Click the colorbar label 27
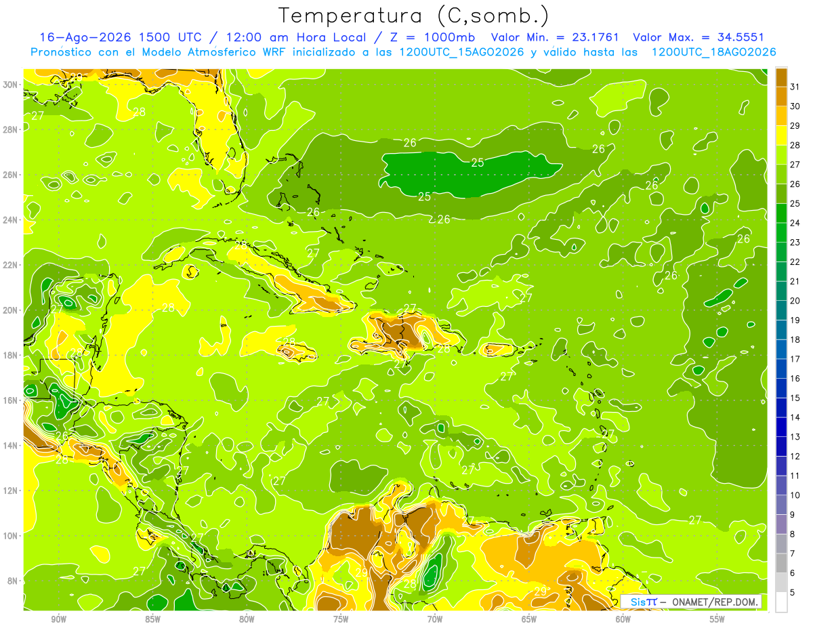This screenshot has height=628, width=813. click(795, 165)
